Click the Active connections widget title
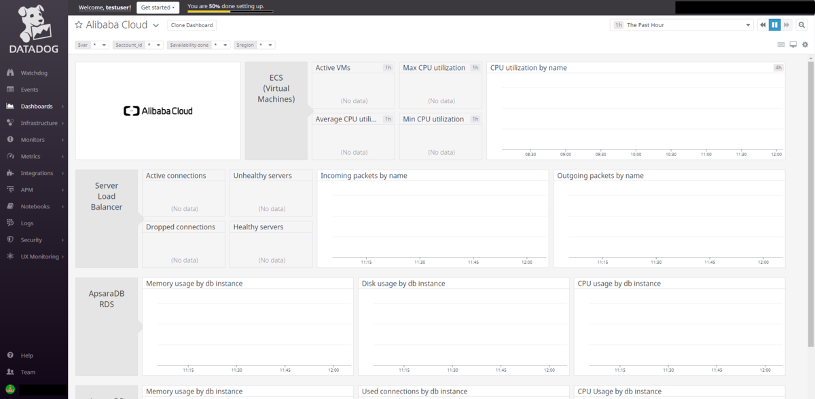The height and width of the screenshot is (399, 815). [176, 176]
